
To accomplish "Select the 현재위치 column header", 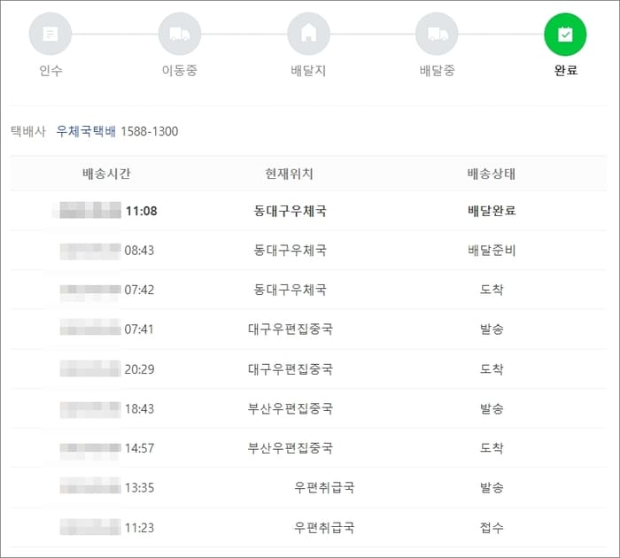I will tap(290, 174).
